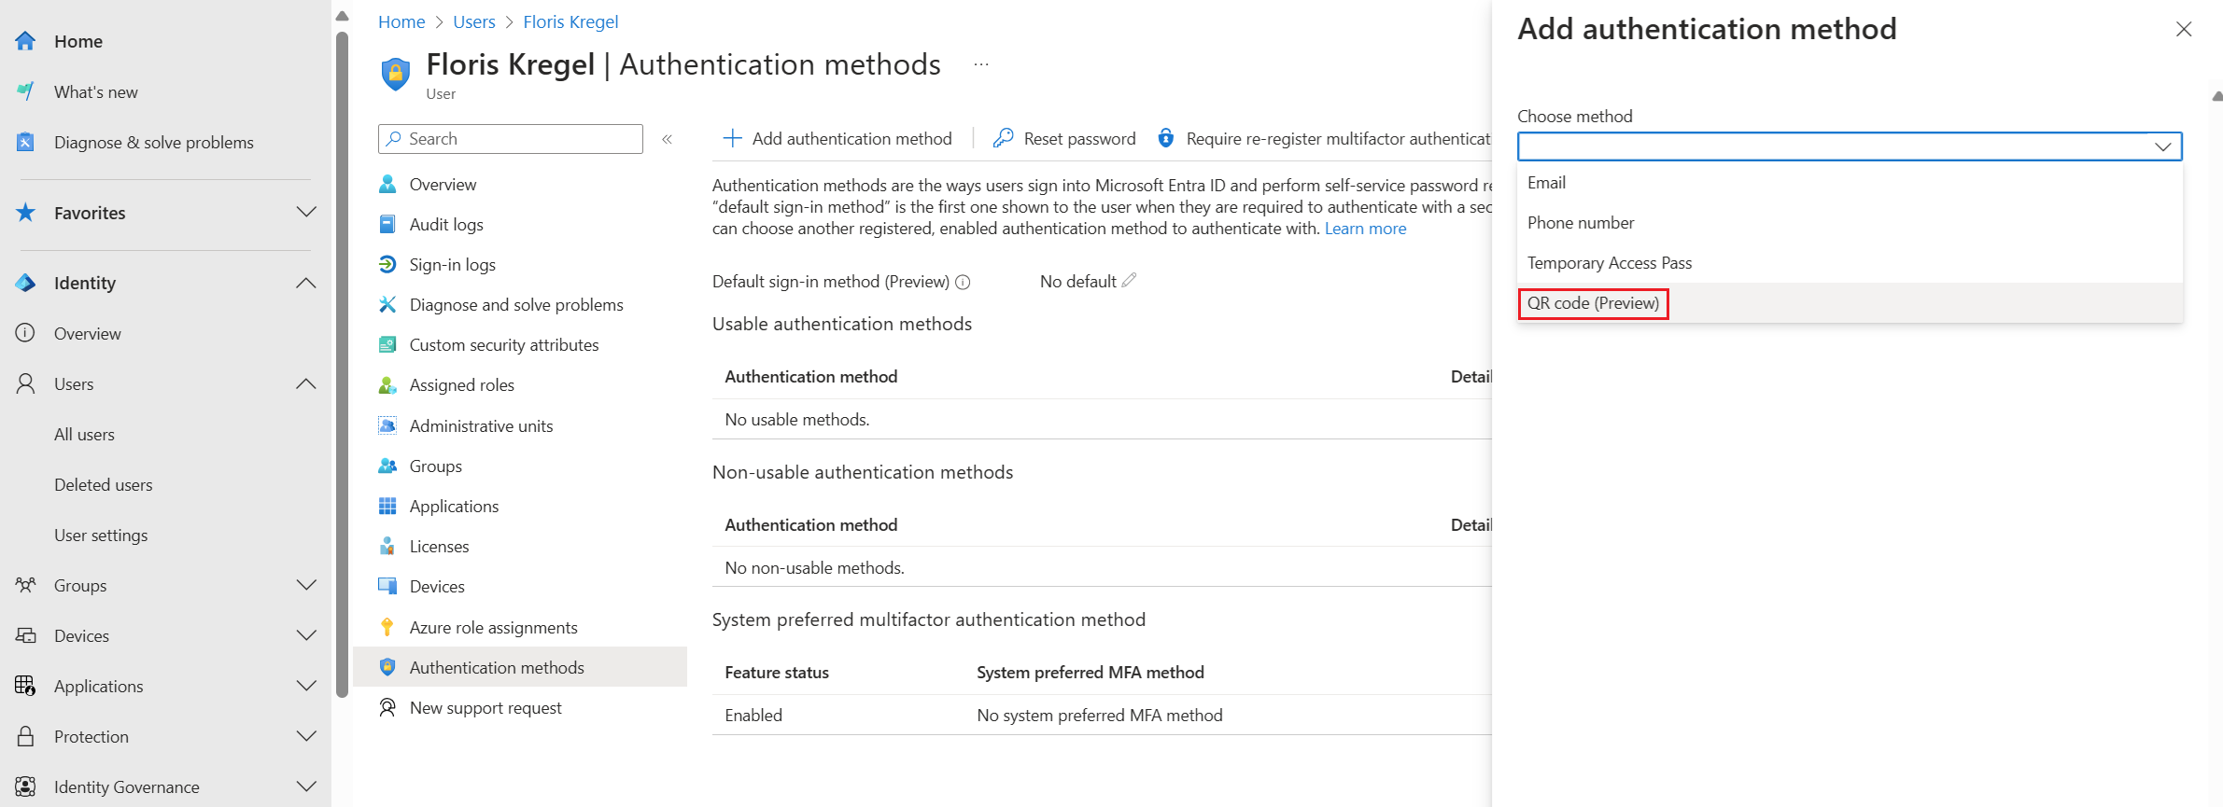Select the Authentication methods shield icon
Viewport: 2223px width, 807px height.
pos(387,667)
